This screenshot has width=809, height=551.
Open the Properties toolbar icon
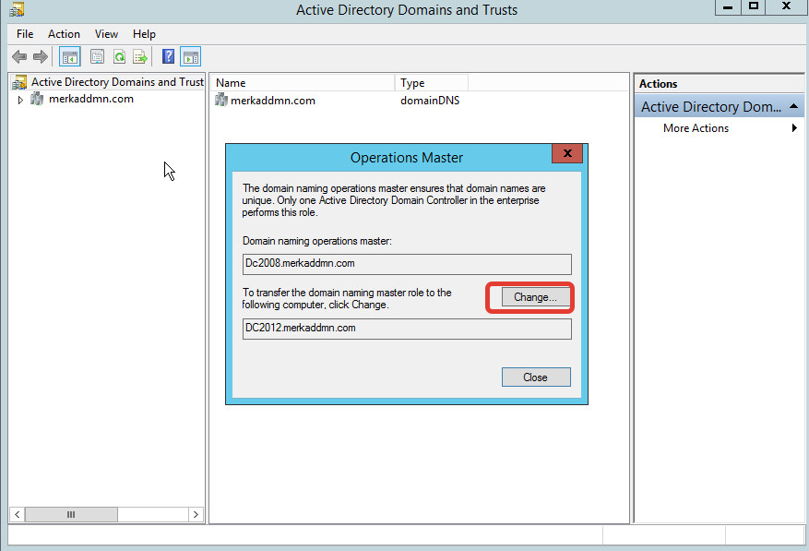[97, 56]
